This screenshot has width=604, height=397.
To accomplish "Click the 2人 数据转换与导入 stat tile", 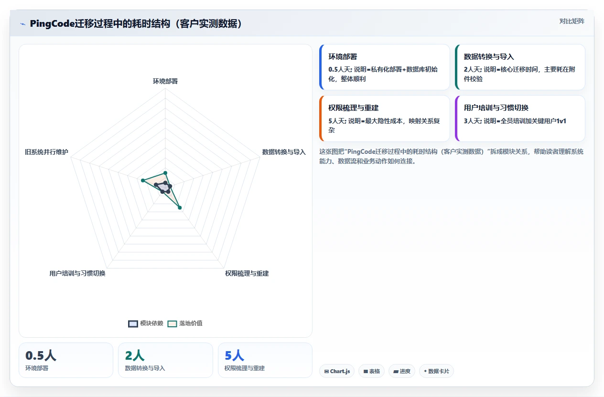I will (x=165, y=360).
